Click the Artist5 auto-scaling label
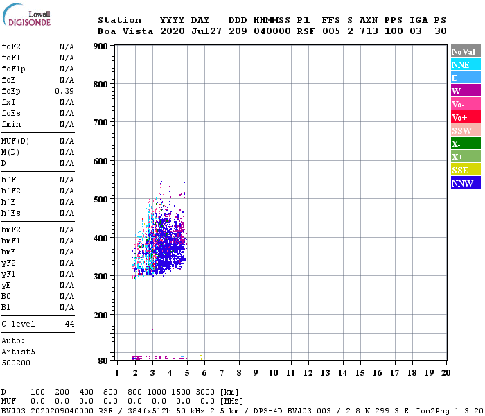485x416 pixels. tap(18, 352)
